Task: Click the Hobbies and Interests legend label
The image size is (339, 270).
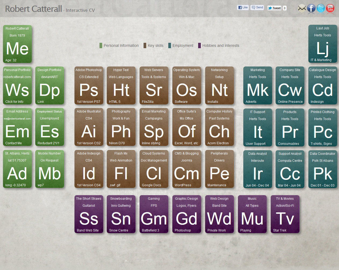Action: tap(221, 45)
